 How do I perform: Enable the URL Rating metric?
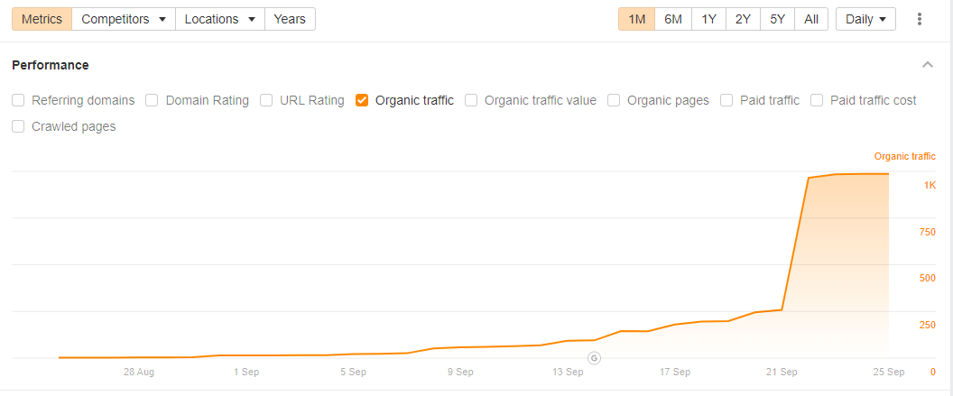click(x=266, y=100)
